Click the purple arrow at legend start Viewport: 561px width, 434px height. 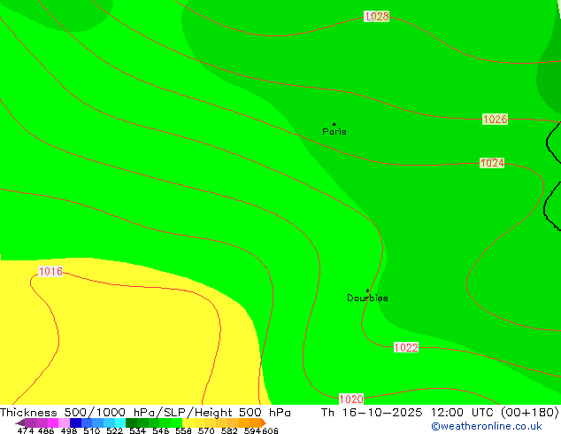(19, 422)
